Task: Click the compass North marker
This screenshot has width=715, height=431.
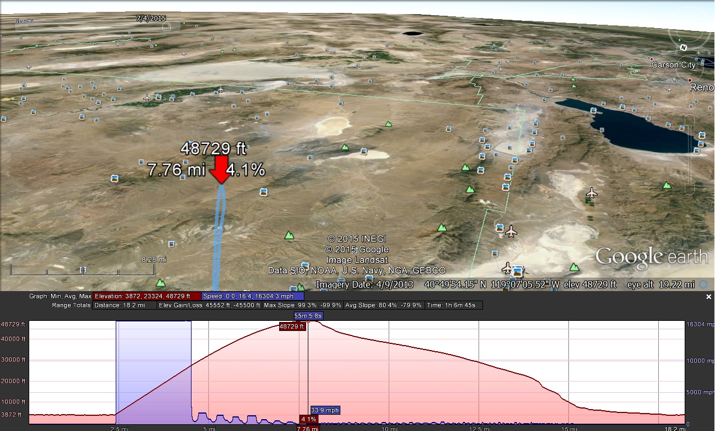Action: coord(683,48)
